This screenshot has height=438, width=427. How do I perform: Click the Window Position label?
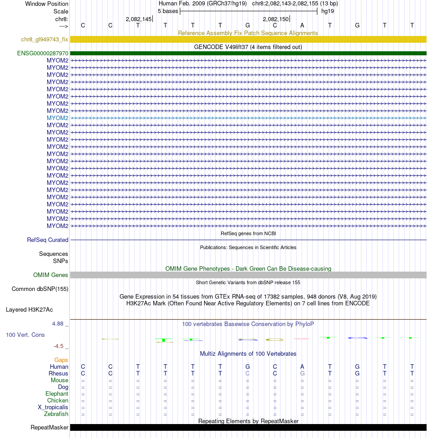point(47,4)
